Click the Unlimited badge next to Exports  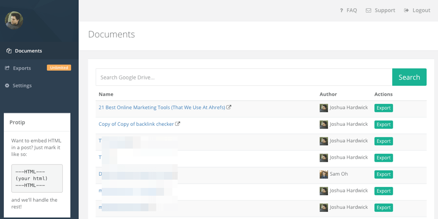pyautogui.click(x=59, y=67)
